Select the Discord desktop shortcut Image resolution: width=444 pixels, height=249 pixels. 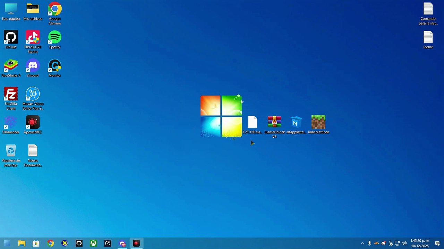point(33,68)
